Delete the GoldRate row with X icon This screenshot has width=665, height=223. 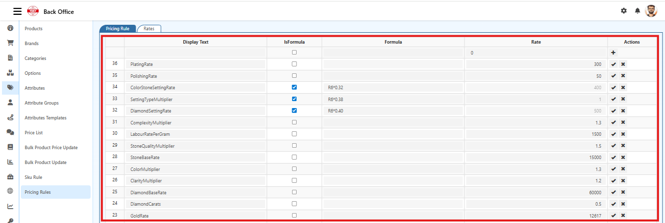623,216
